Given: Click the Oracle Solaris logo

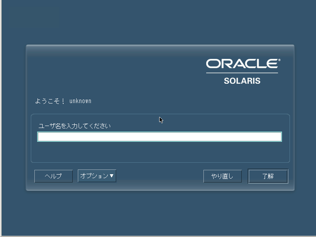Looking at the screenshot, I should (243, 71).
